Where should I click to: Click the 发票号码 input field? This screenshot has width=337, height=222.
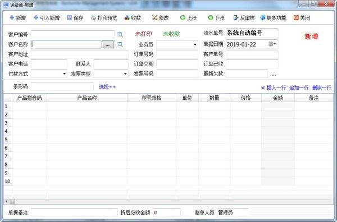(177, 73)
